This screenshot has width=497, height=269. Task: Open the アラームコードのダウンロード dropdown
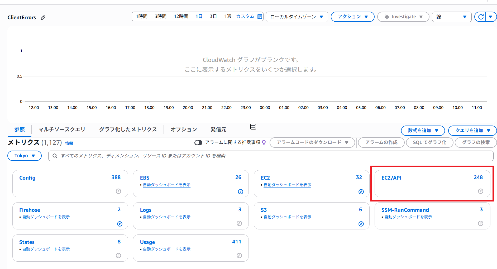[x=312, y=142]
